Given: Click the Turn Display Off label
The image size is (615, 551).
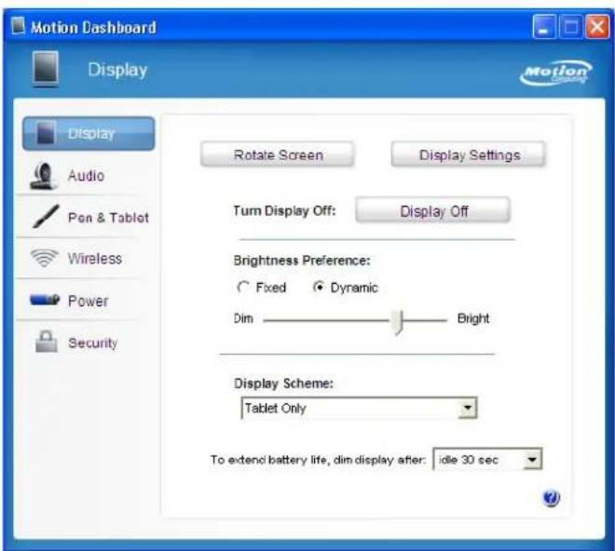Looking at the screenshot, I should point(284,211).
